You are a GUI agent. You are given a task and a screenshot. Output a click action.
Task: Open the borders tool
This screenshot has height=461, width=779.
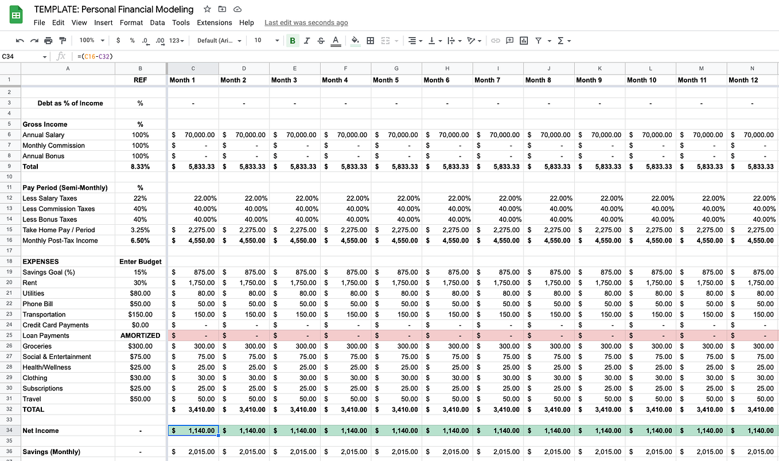pos(371,41)
